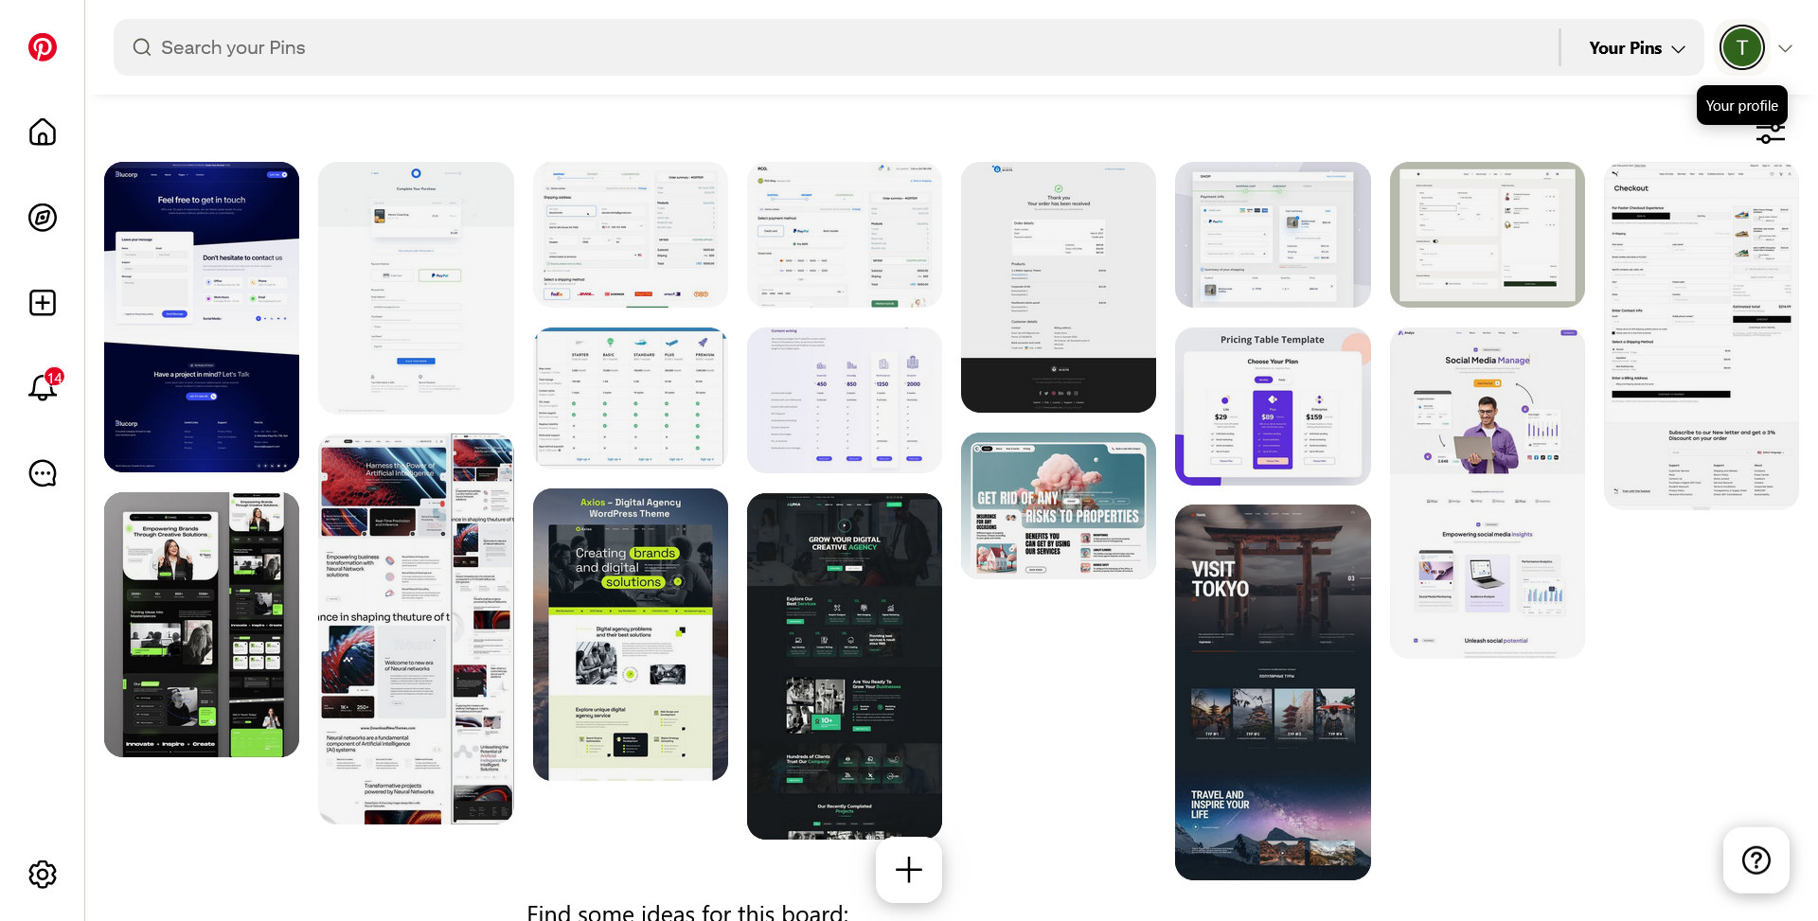Open notifications bell with 14 badge
Viewport: 1818px width, 921px height.
[43, 387]
